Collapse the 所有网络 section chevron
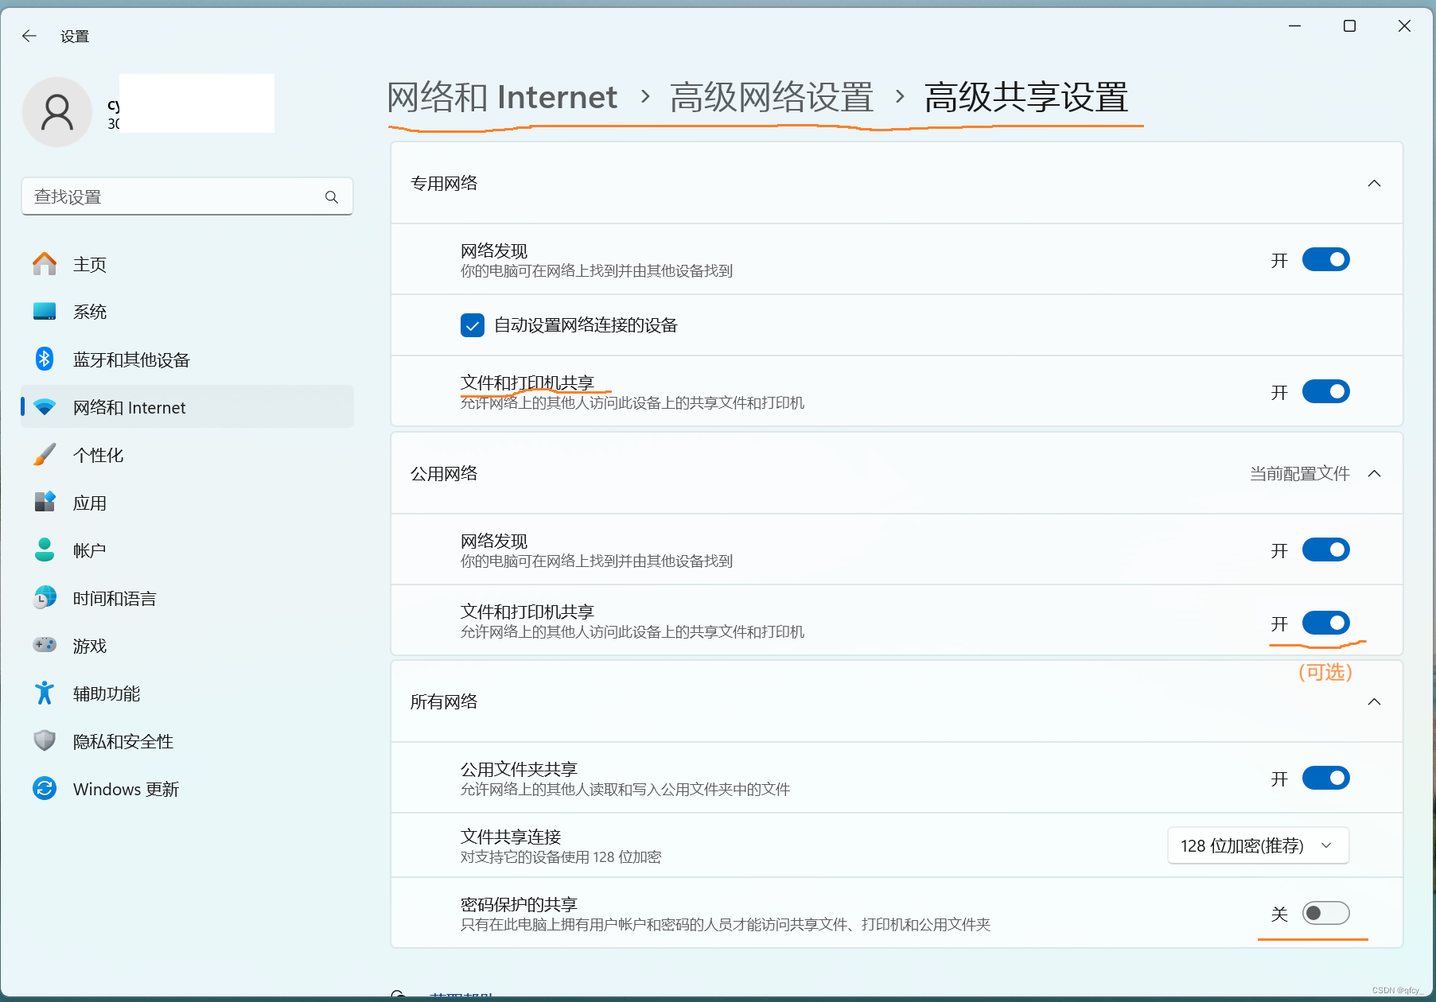Screen dimensions: 1436x1002 [x=1374, y=702]
